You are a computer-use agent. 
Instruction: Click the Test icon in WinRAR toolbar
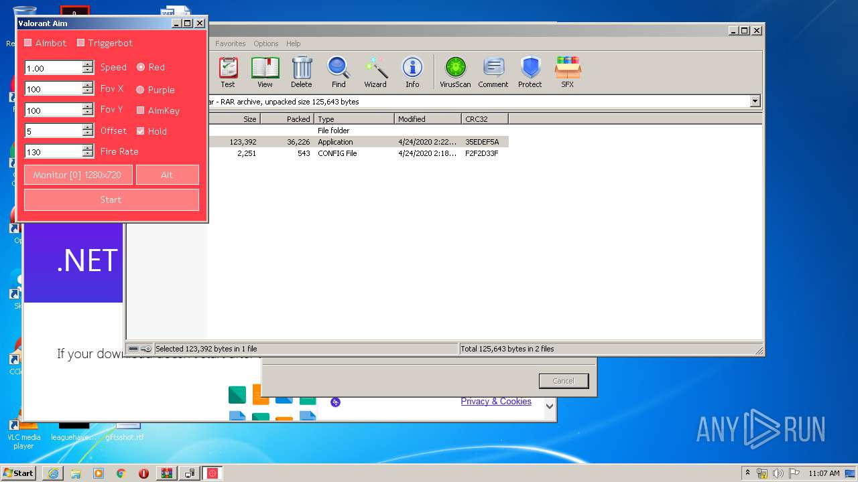point(228,72)
